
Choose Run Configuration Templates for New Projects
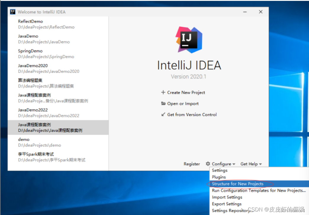(259, 190)
